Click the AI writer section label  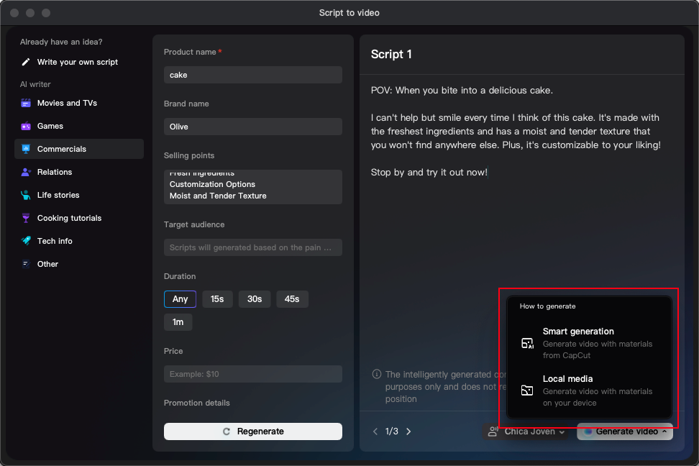coord(35,84)
